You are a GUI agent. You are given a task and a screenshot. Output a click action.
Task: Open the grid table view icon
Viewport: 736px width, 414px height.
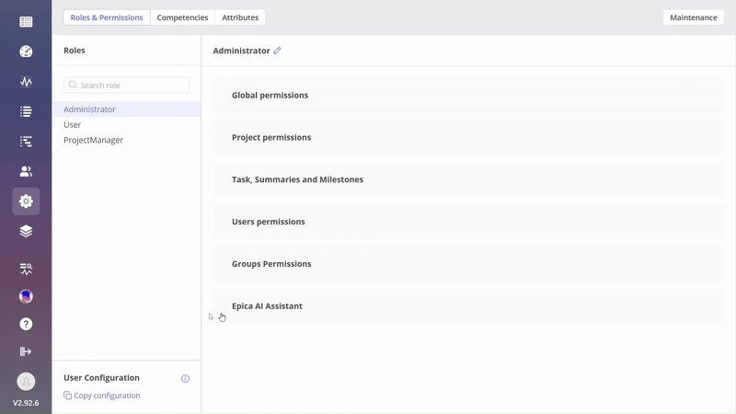coord(26,21)
